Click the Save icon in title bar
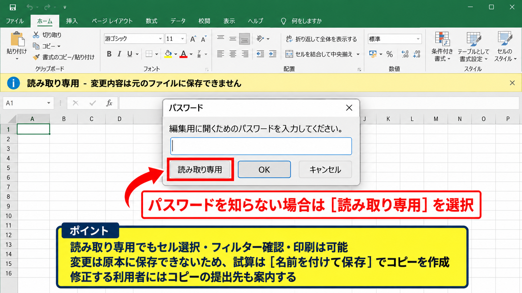 pyautogui.click(x=12, y=7)
